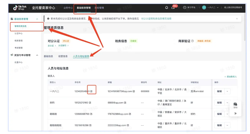Image resolution: width=250 pixels, height=134 pixels.
Task: Click the user avatar circle
Action: pos(204,7)
